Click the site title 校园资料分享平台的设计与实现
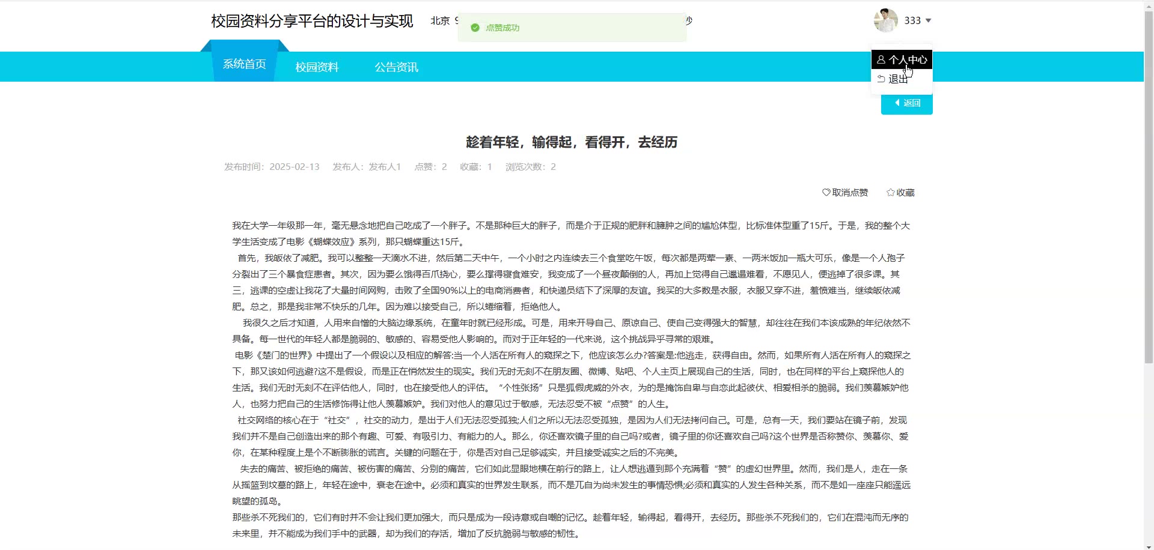 312,21
